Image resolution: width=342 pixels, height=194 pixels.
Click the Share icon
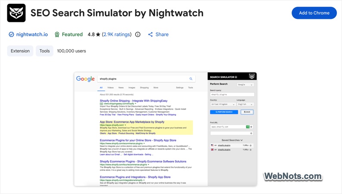coord(150,34)
